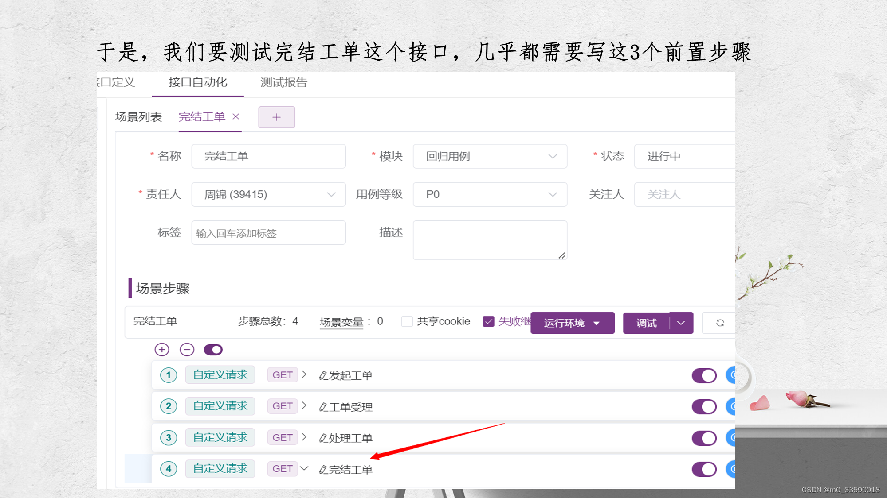Expand the 处理工单 step chevron
887x498 pixels.
click(304, 437)
